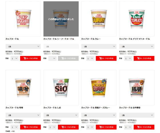Expand quantity selector for Miso noodle
Viewport: 160px width, 133px height.
15,127
